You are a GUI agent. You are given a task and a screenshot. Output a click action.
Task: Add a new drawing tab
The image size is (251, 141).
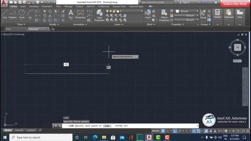(x=53, y=29)
